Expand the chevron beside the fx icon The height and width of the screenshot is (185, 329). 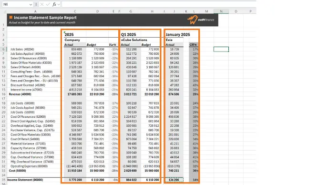59,4
